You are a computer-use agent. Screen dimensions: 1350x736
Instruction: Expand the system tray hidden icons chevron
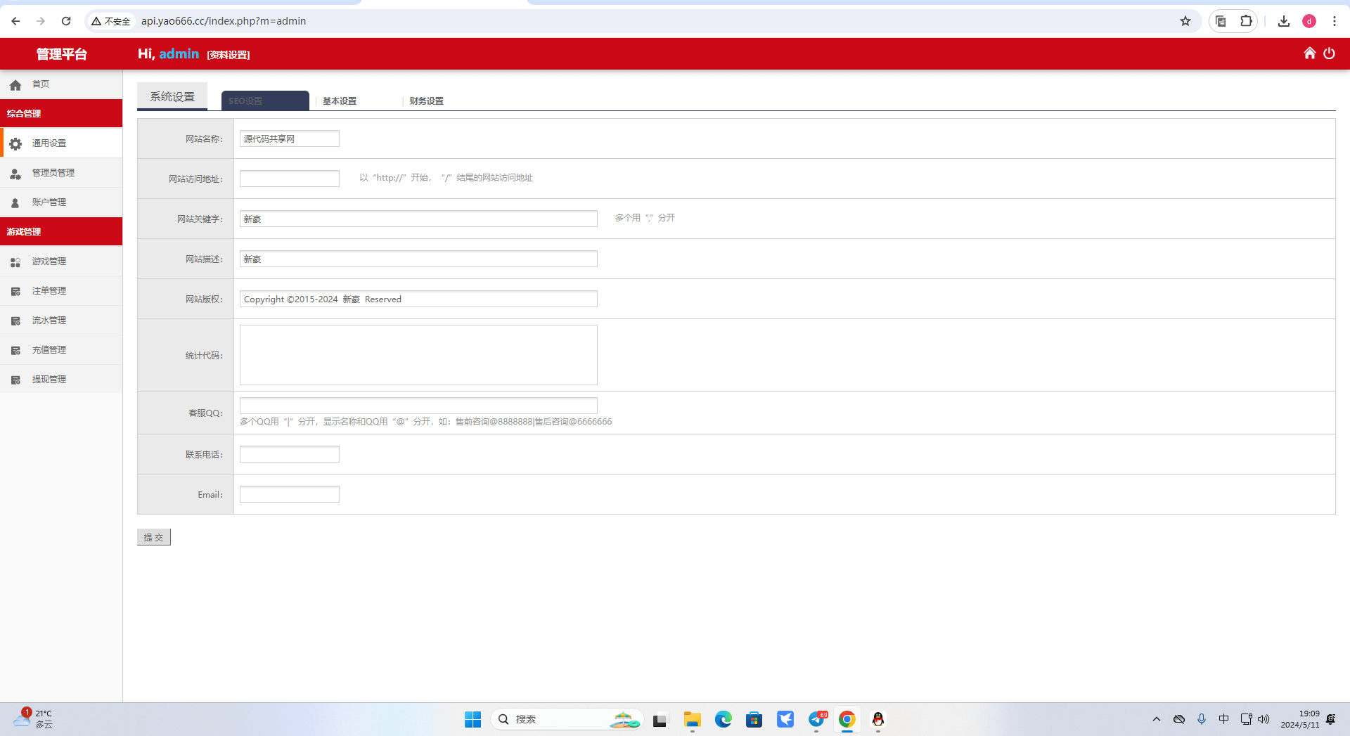[1157, 719]
